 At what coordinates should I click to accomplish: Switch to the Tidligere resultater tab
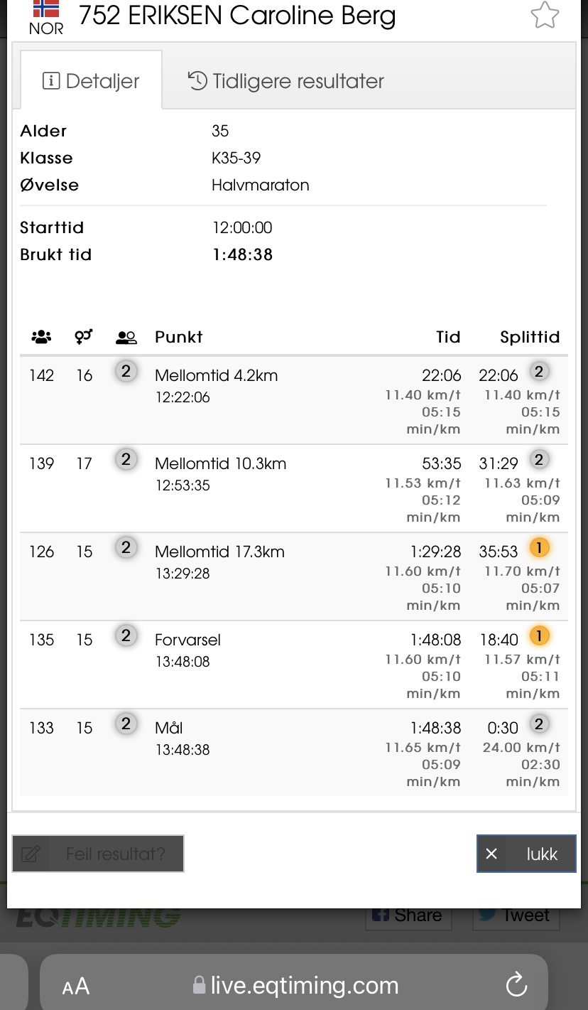(285, 81)
